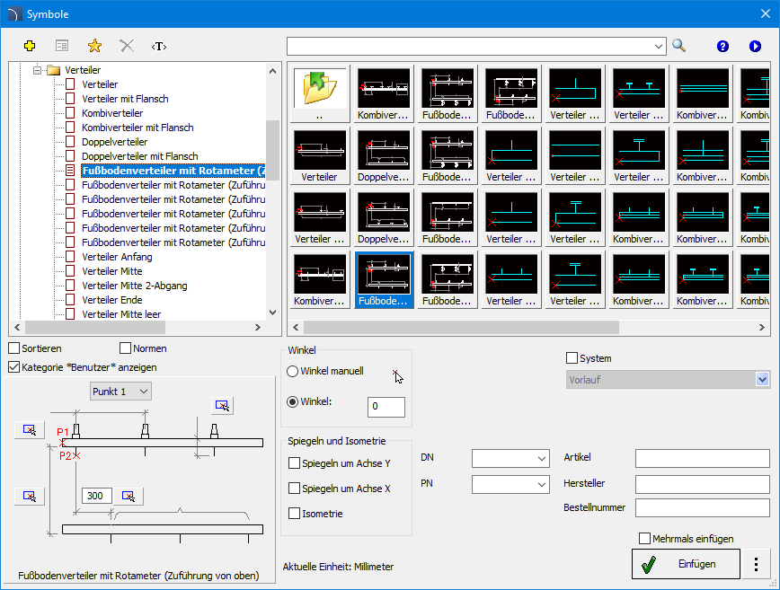Image resolution: width=780 pixels, height=590 pixels.
Task: Click the three-dot options button beside Einfügen
Action: coord(756,564)
